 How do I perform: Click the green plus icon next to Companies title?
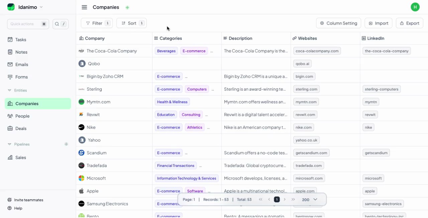point(127,7)
